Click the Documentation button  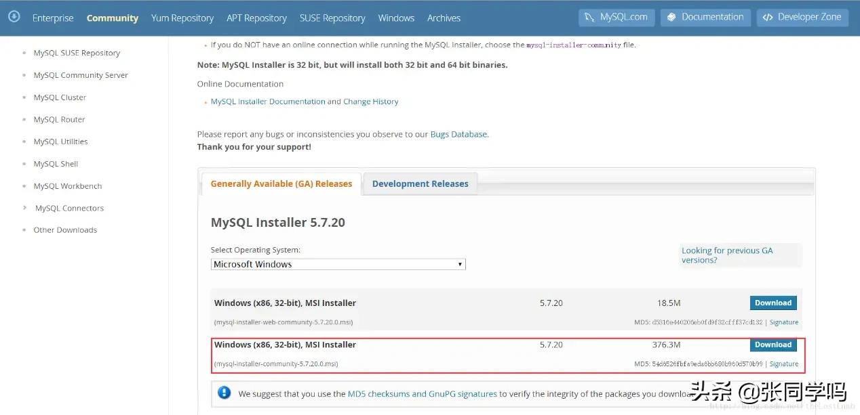pos(705,17)
